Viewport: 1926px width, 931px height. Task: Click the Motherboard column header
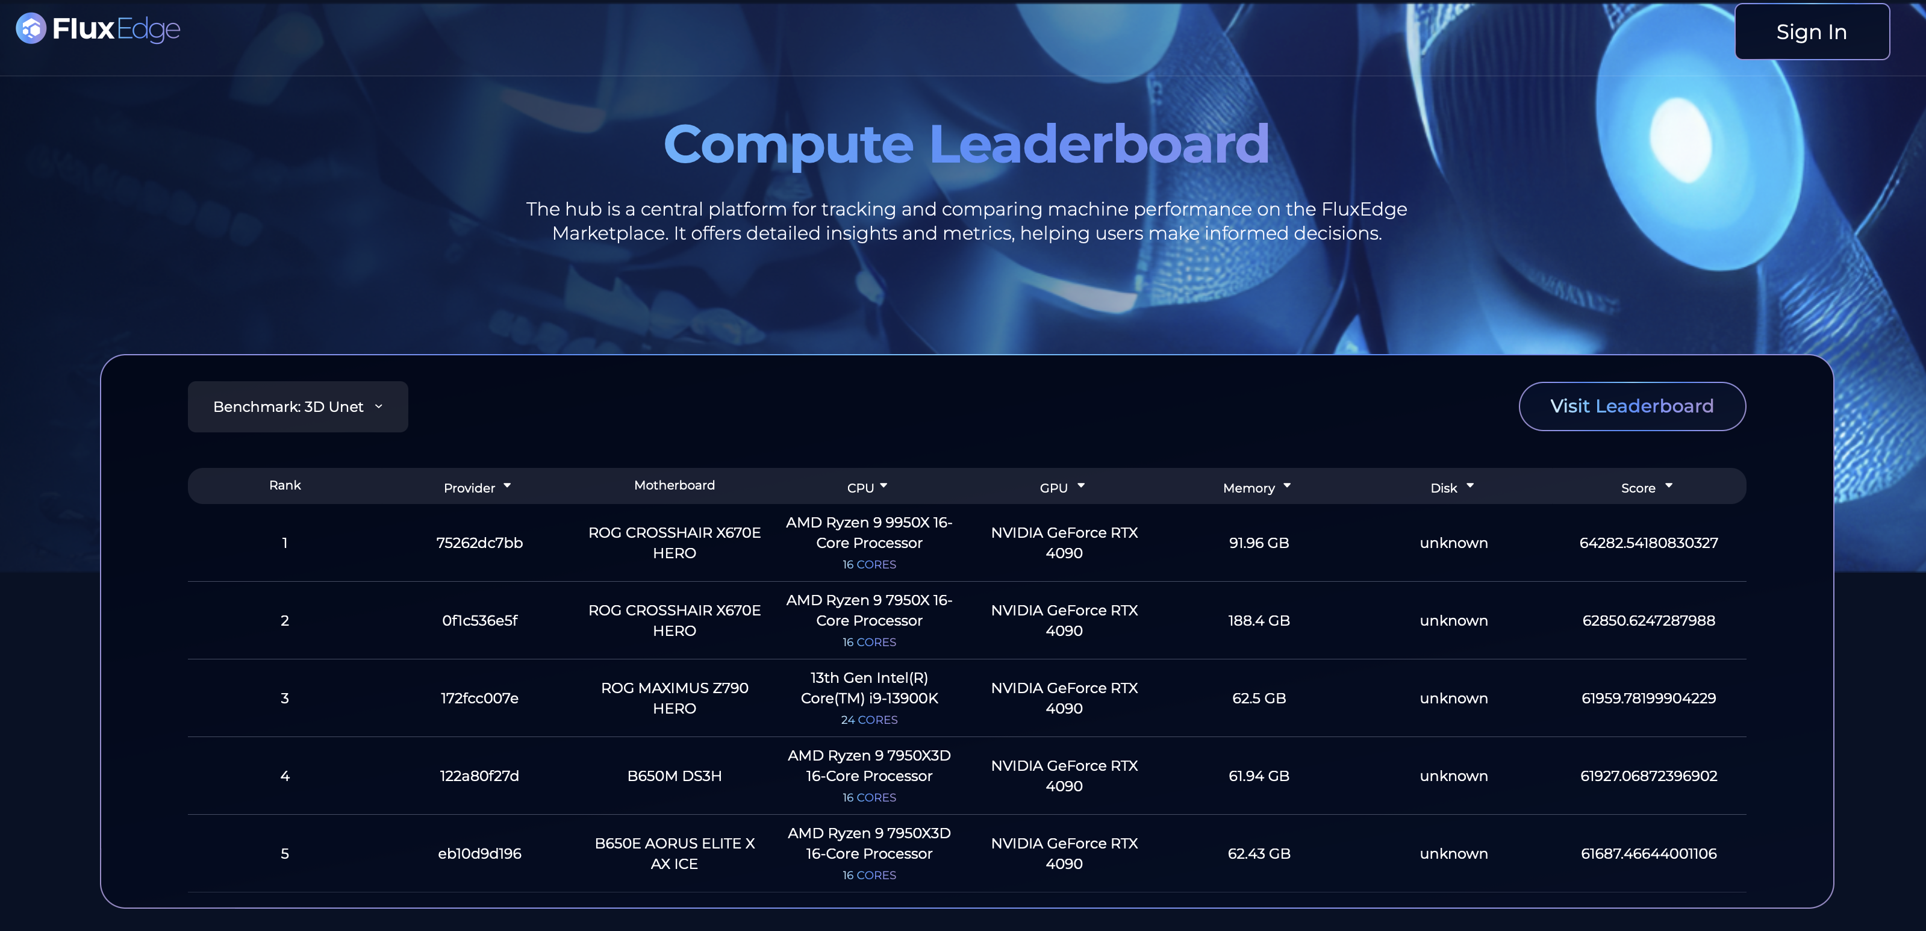coord(675,485)
